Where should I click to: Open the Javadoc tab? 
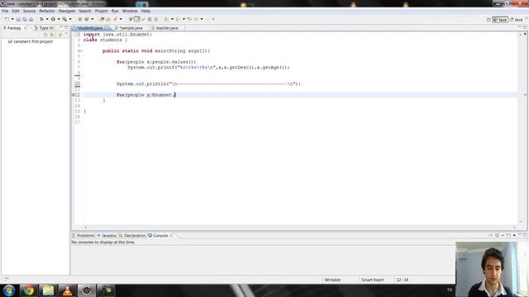(107, 235)
